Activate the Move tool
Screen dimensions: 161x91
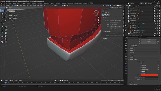[2, 14]
